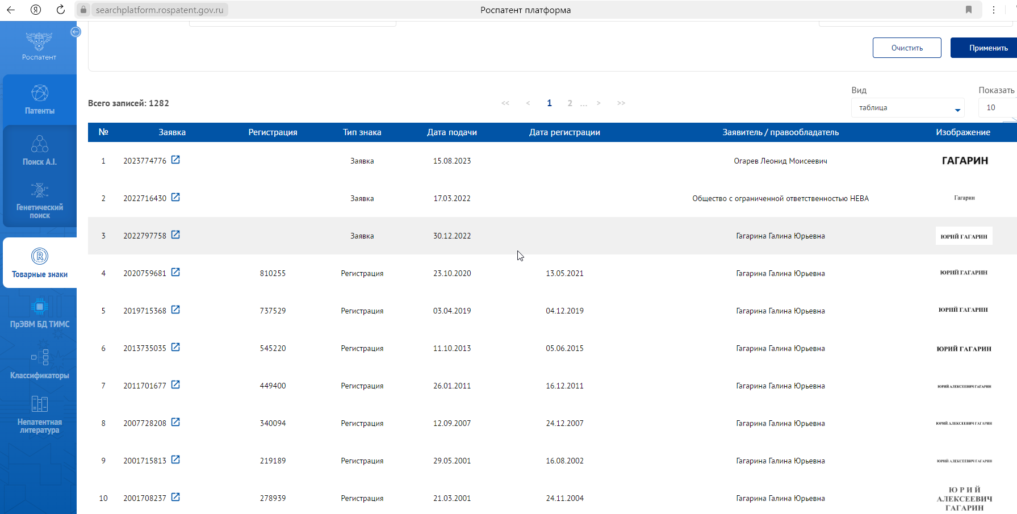Open external link for application 2001708237
The height and width of the screenshot is (514, 1017).
pyautogui.click(x=175, y=498)
